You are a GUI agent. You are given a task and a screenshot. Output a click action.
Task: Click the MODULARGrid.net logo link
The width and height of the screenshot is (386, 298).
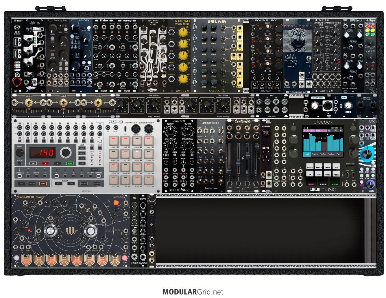(193, 292)
